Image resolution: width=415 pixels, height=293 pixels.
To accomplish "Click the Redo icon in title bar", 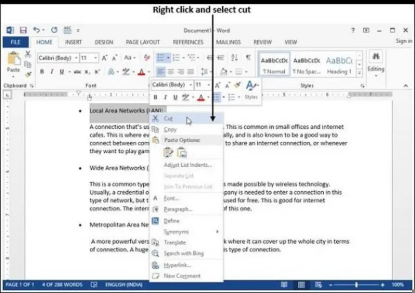I will click(x=54, y=30).
